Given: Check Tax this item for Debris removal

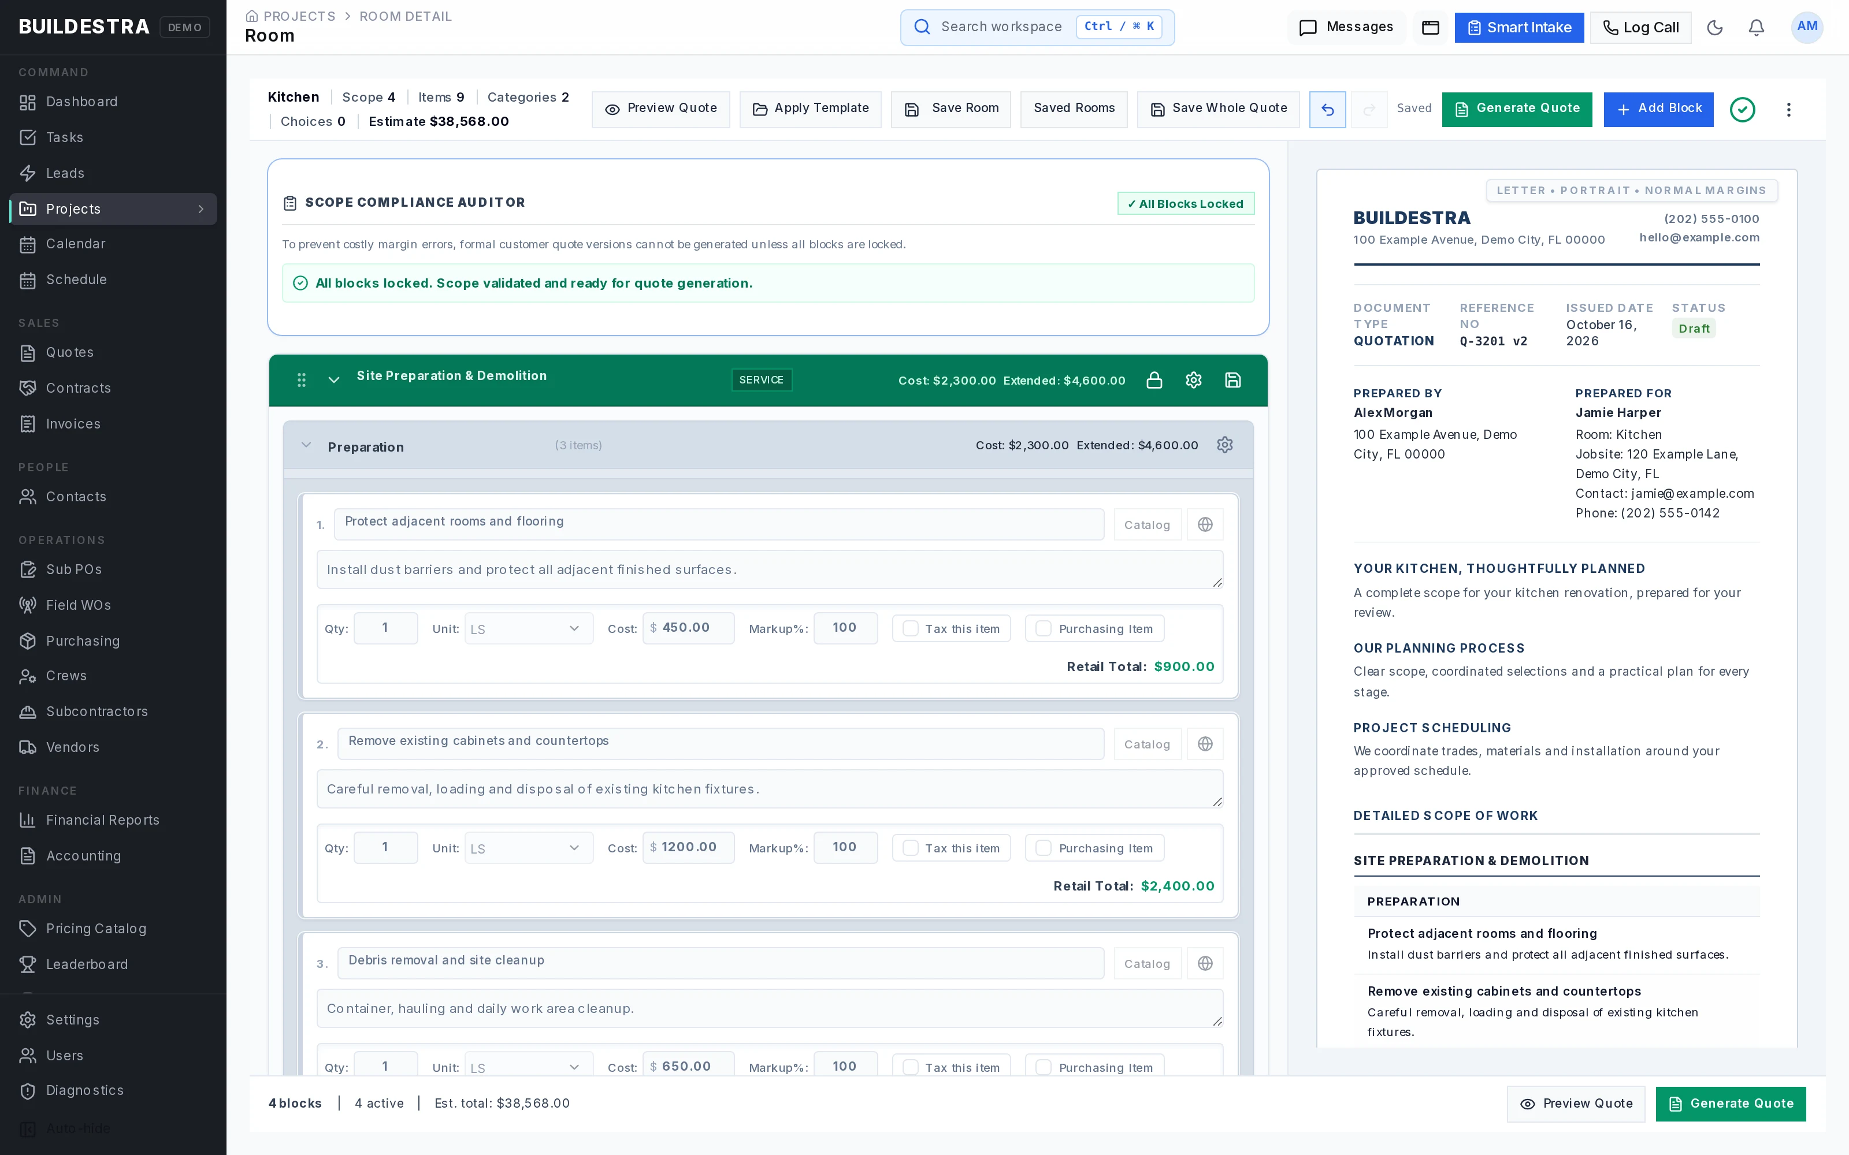Looking at the screenshot, I should tap(910, 1067).
